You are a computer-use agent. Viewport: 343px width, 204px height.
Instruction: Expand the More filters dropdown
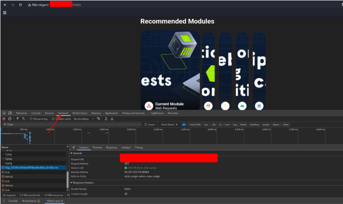point(169,124)
